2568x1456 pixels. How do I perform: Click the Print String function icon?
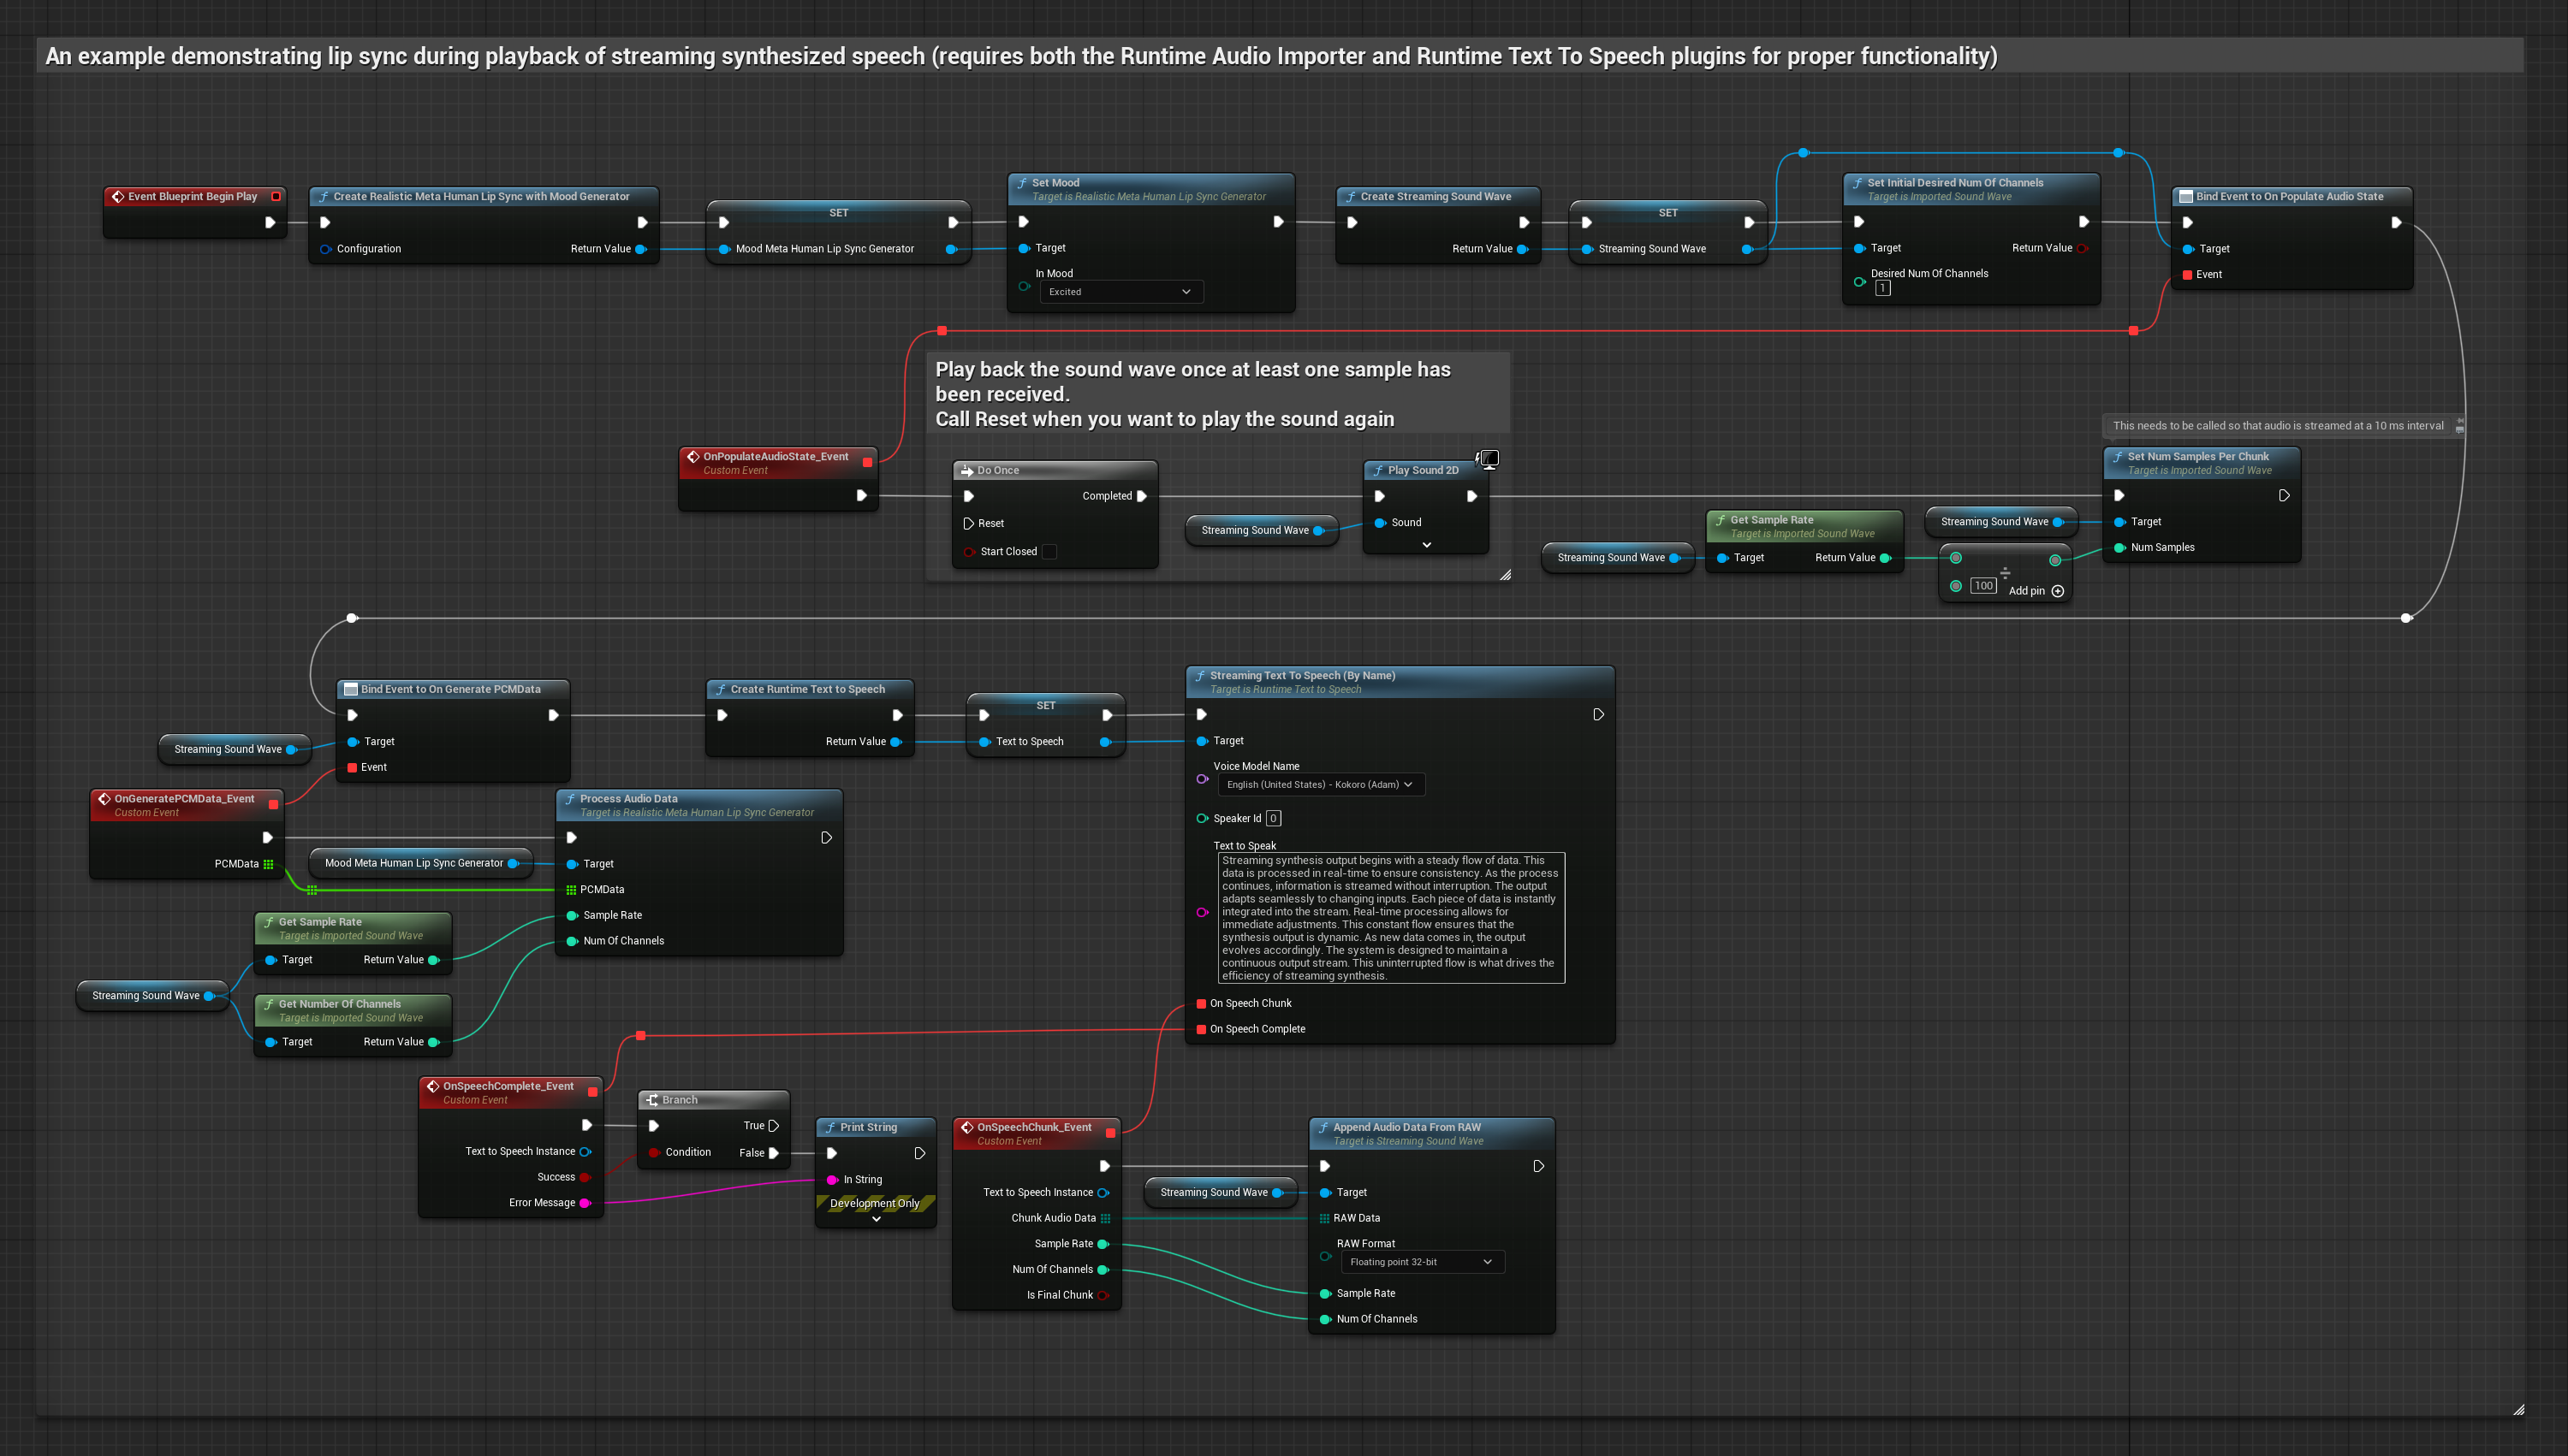pos(829,1127)
